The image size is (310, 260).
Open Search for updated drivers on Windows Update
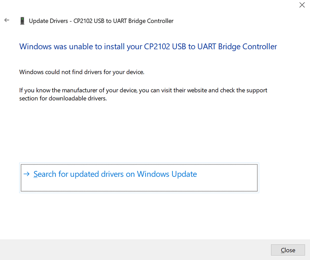click(115, 174)
